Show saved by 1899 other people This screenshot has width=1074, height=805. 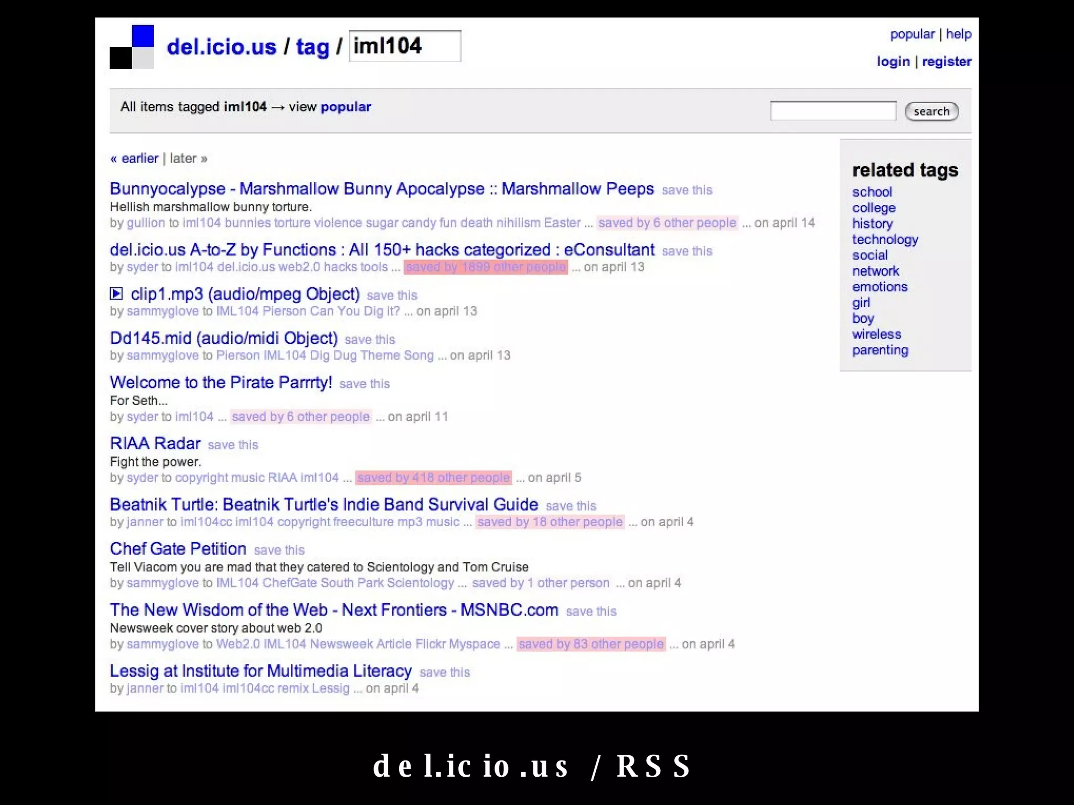(x=486, y=267)
